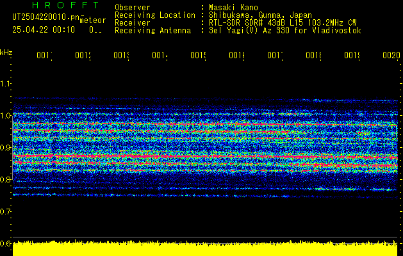403x256 pixels.
Task: Click the 0.8 frequency axis label
Action: click(x=5, y=179)
